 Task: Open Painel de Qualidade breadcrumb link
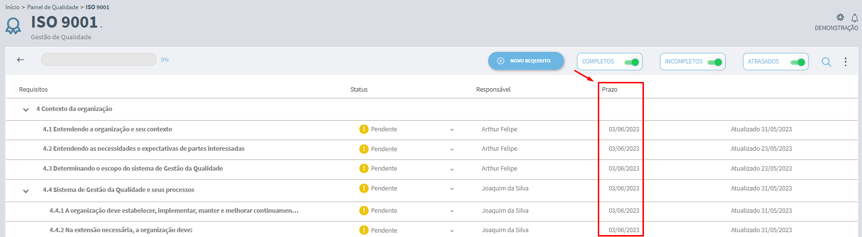[52, 7]
